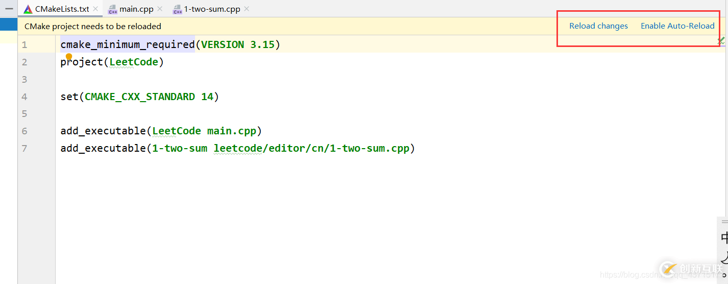Click the 1-two-sum target name on line 7
The height and width of the screenshot is (284, 728).
pos(180,149)
